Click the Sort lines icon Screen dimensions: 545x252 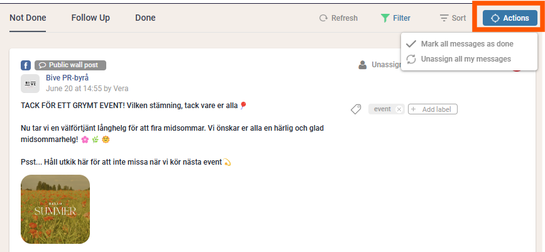tap(444, 18)
